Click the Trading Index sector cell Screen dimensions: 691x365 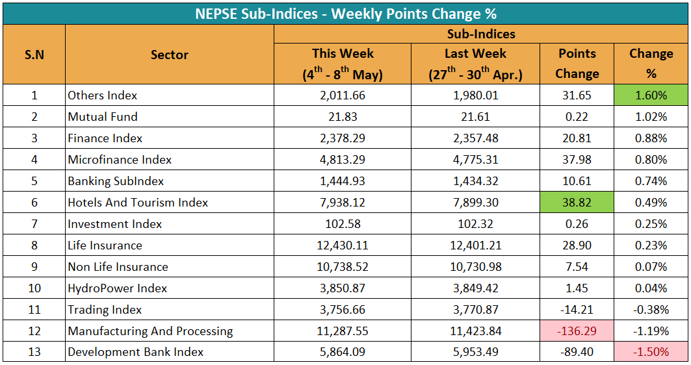tap(170, 310)
